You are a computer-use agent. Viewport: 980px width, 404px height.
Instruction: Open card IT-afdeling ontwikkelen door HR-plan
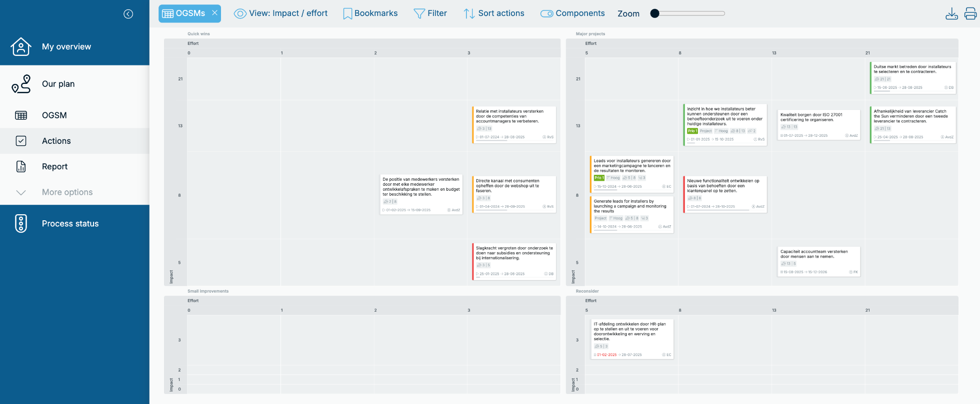pyautogui.click(x=632, y=339)
